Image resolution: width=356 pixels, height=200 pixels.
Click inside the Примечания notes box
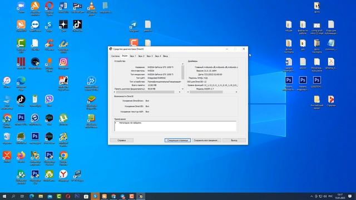pos(175,126)
